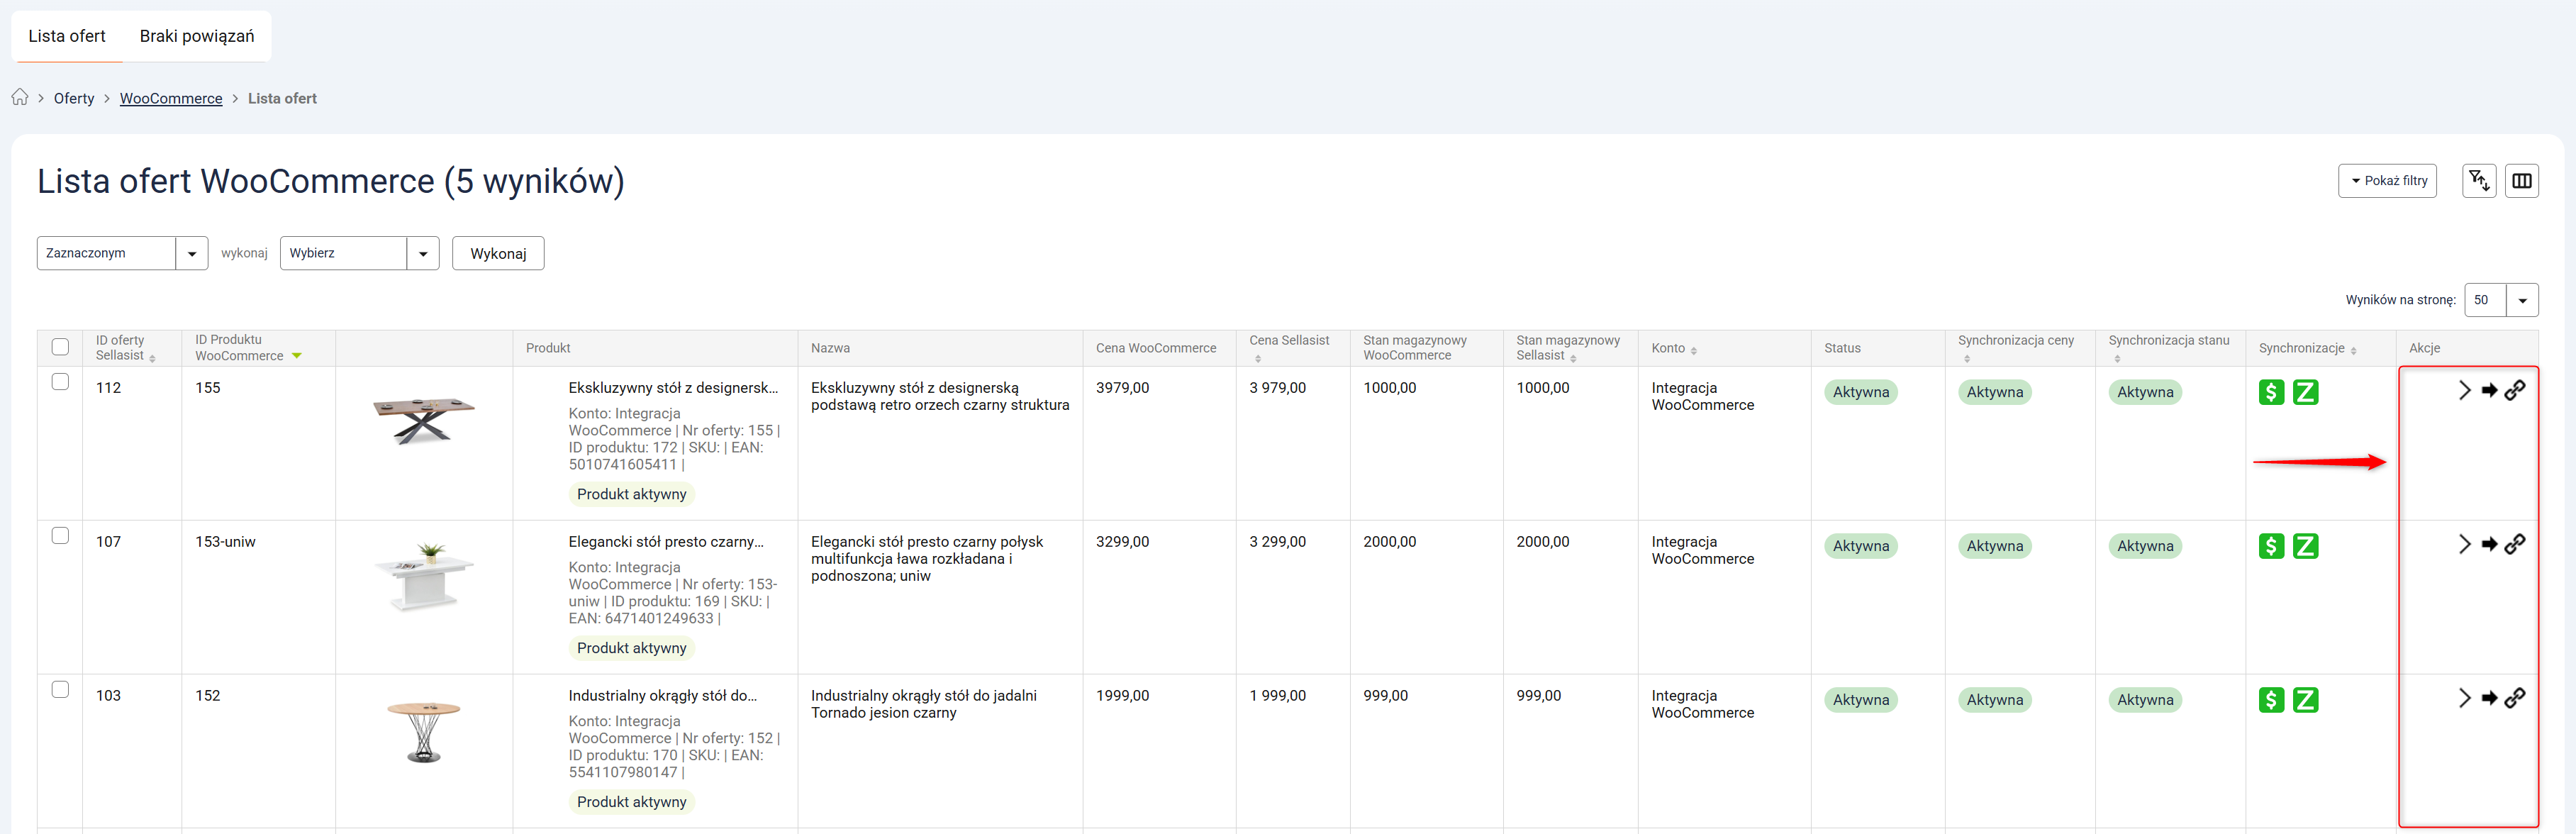This screenshot has width=2576, height=834.
Task: Tick the checkbox for offer 107
Action: (60, 536)
